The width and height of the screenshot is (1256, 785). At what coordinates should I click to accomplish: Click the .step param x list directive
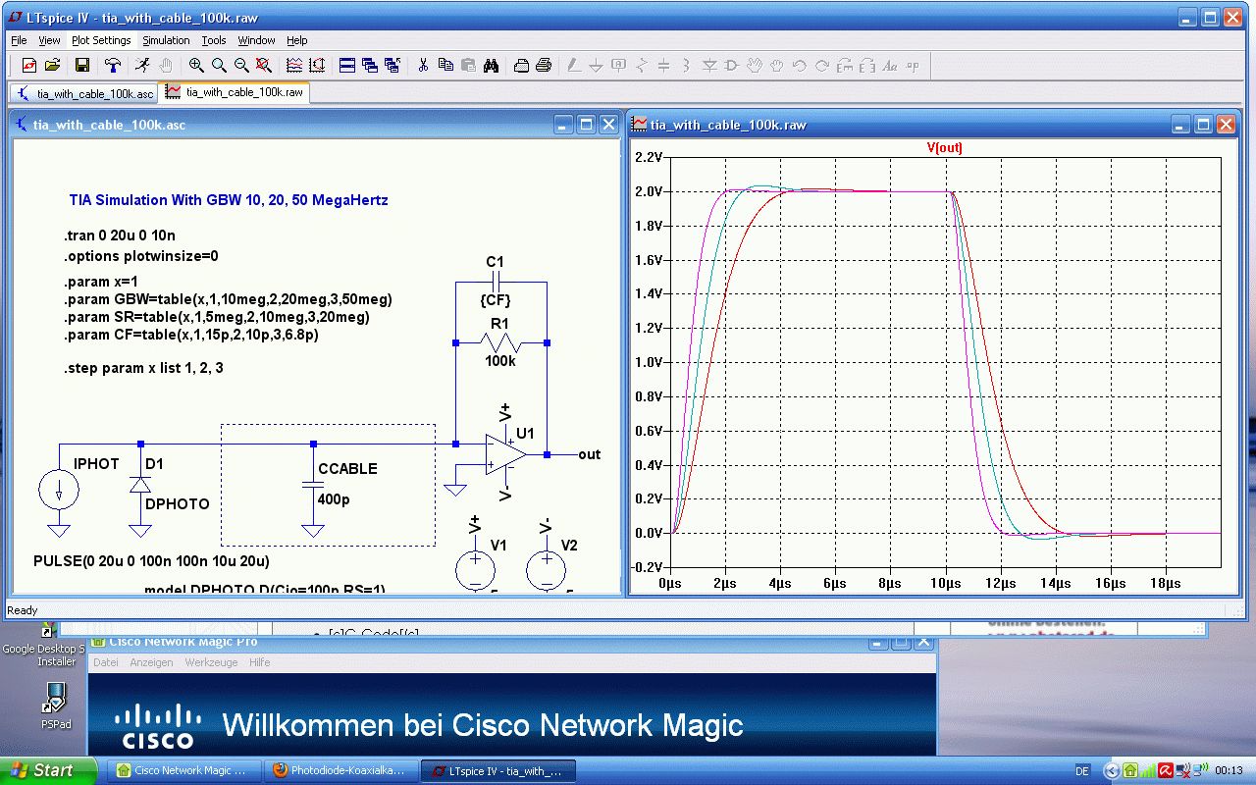[143, 368]
